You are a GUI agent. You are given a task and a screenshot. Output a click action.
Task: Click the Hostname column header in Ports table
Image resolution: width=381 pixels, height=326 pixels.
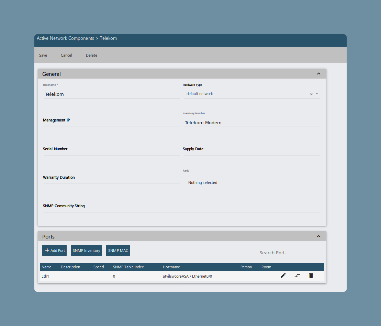(x=171, y=267)
